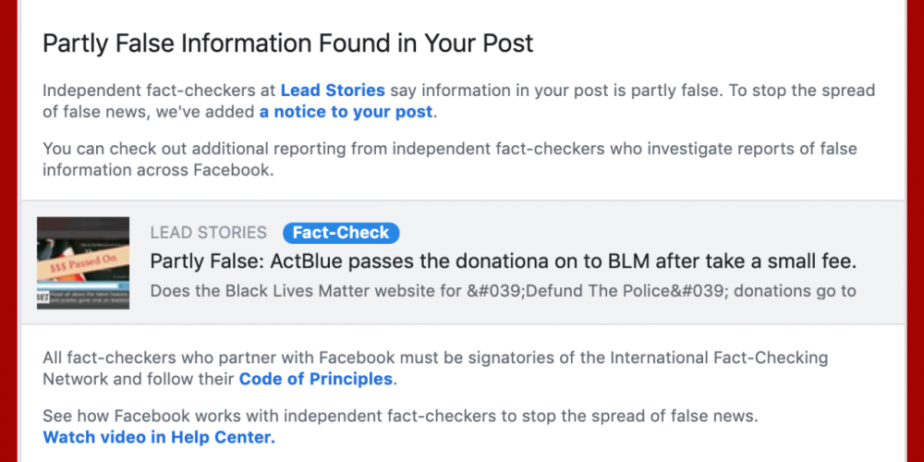Screen dimensions: 924x462
Task: Click the red border on the left edge
Action: pyautogui.click(x=9, y=231)
